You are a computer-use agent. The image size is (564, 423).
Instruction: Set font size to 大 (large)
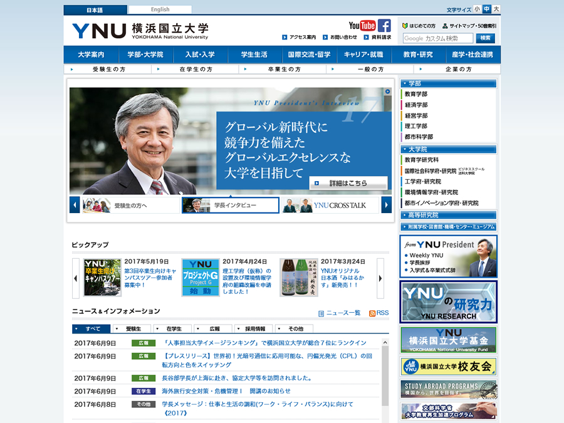coord(496,9)
